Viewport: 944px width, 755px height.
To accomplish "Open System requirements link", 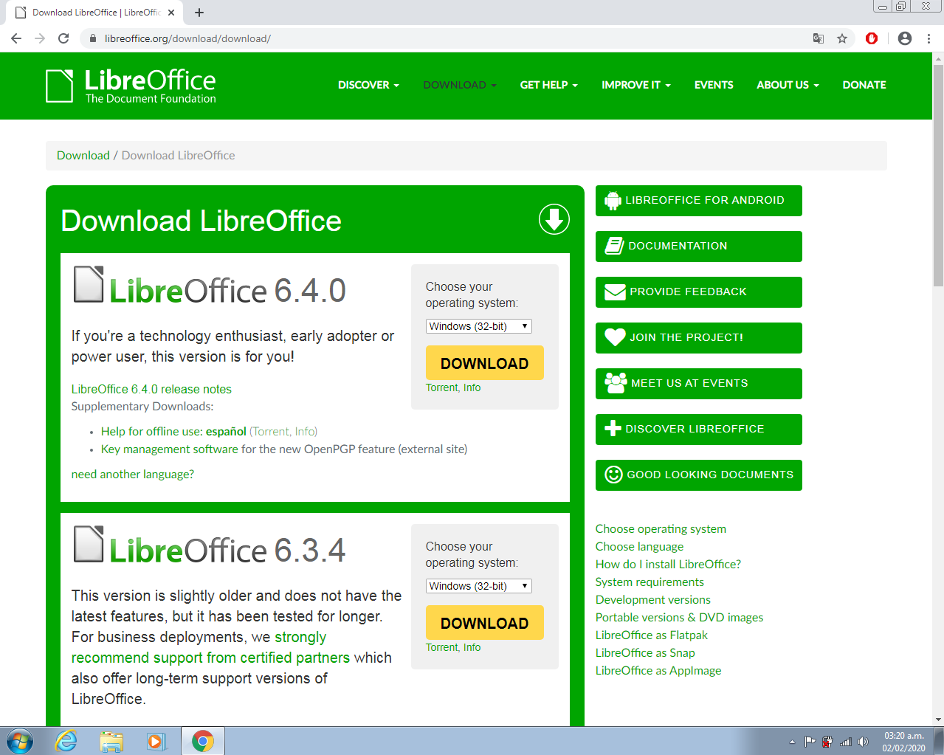I will pyautogui.click(x=650, y=582).
